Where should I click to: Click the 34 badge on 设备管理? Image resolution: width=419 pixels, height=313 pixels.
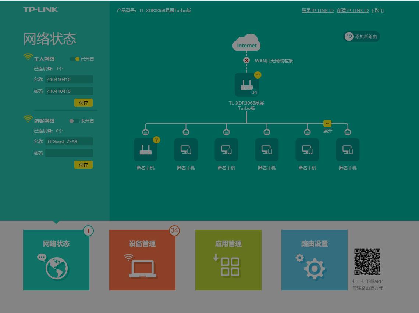pos(174,230)
